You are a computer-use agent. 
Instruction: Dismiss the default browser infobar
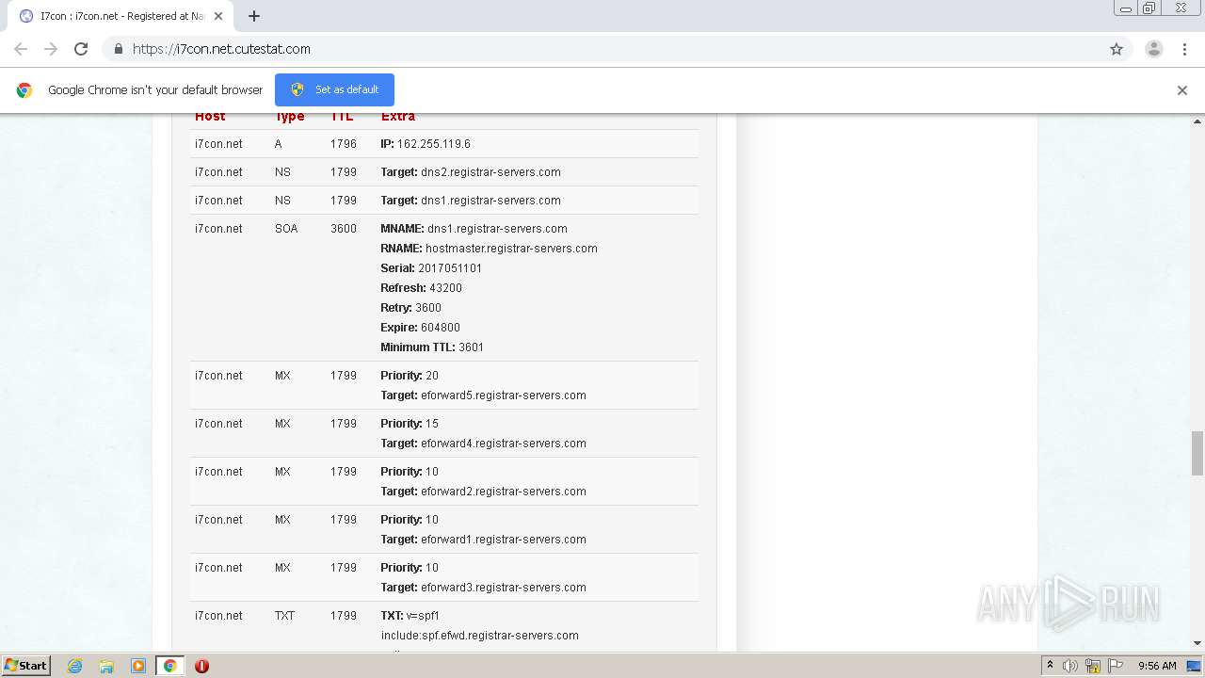(1182, 90)
